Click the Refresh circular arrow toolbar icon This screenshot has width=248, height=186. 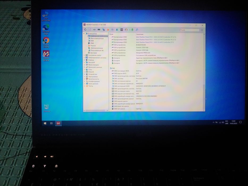coord(85,29)
